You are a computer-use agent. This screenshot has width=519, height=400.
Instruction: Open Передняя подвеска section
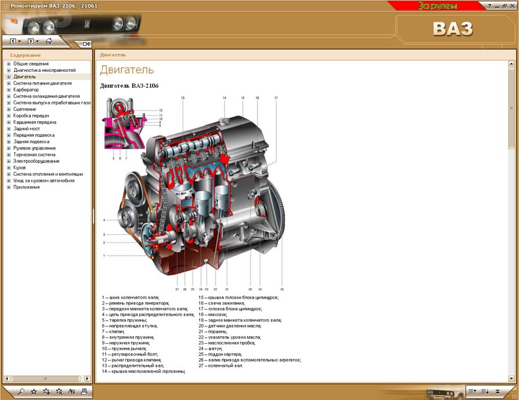point(34,135)
